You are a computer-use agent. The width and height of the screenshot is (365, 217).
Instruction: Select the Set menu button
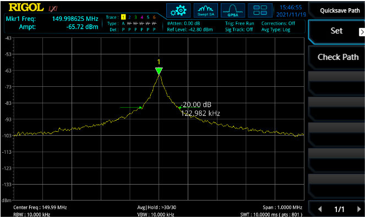(x=336, y=31)
